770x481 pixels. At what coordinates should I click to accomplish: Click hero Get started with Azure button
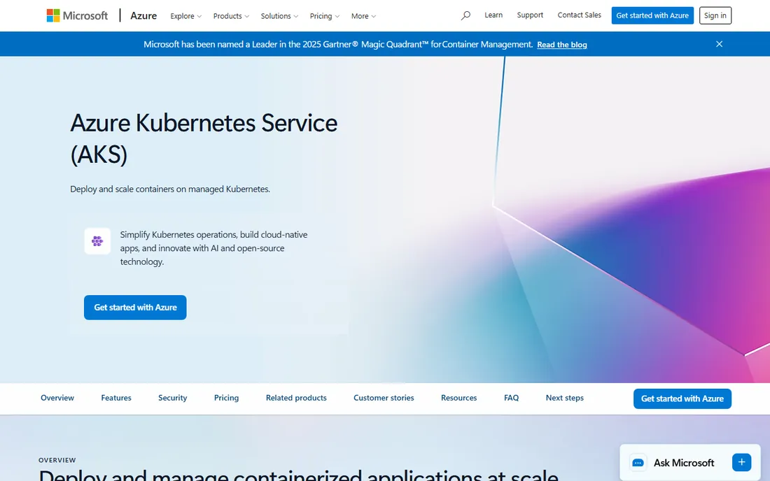pyautogui.click(x=135, y=308)
